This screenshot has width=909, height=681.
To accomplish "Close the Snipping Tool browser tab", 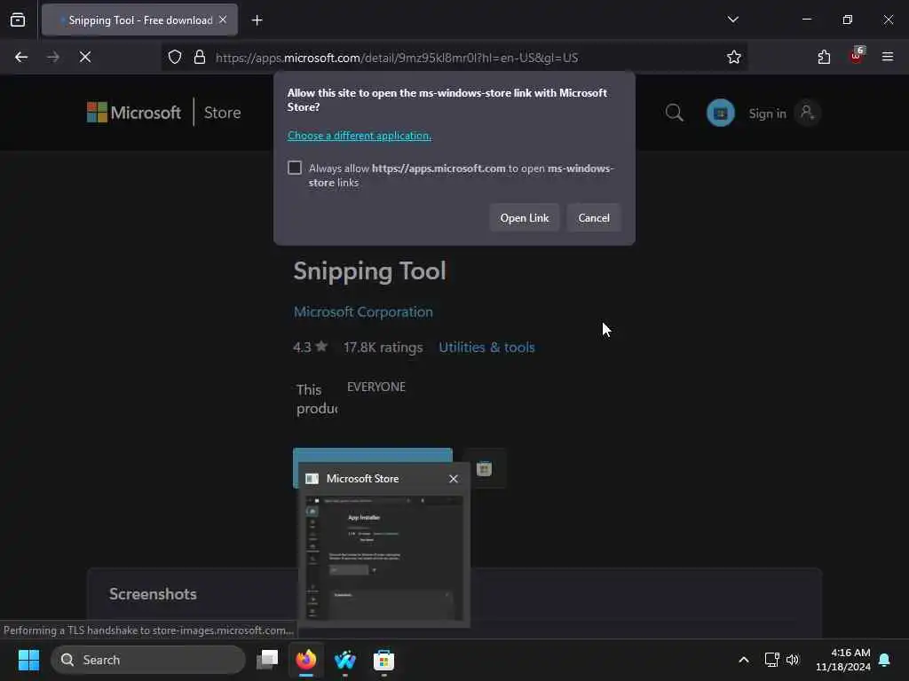I will click(x=223, y=20).
